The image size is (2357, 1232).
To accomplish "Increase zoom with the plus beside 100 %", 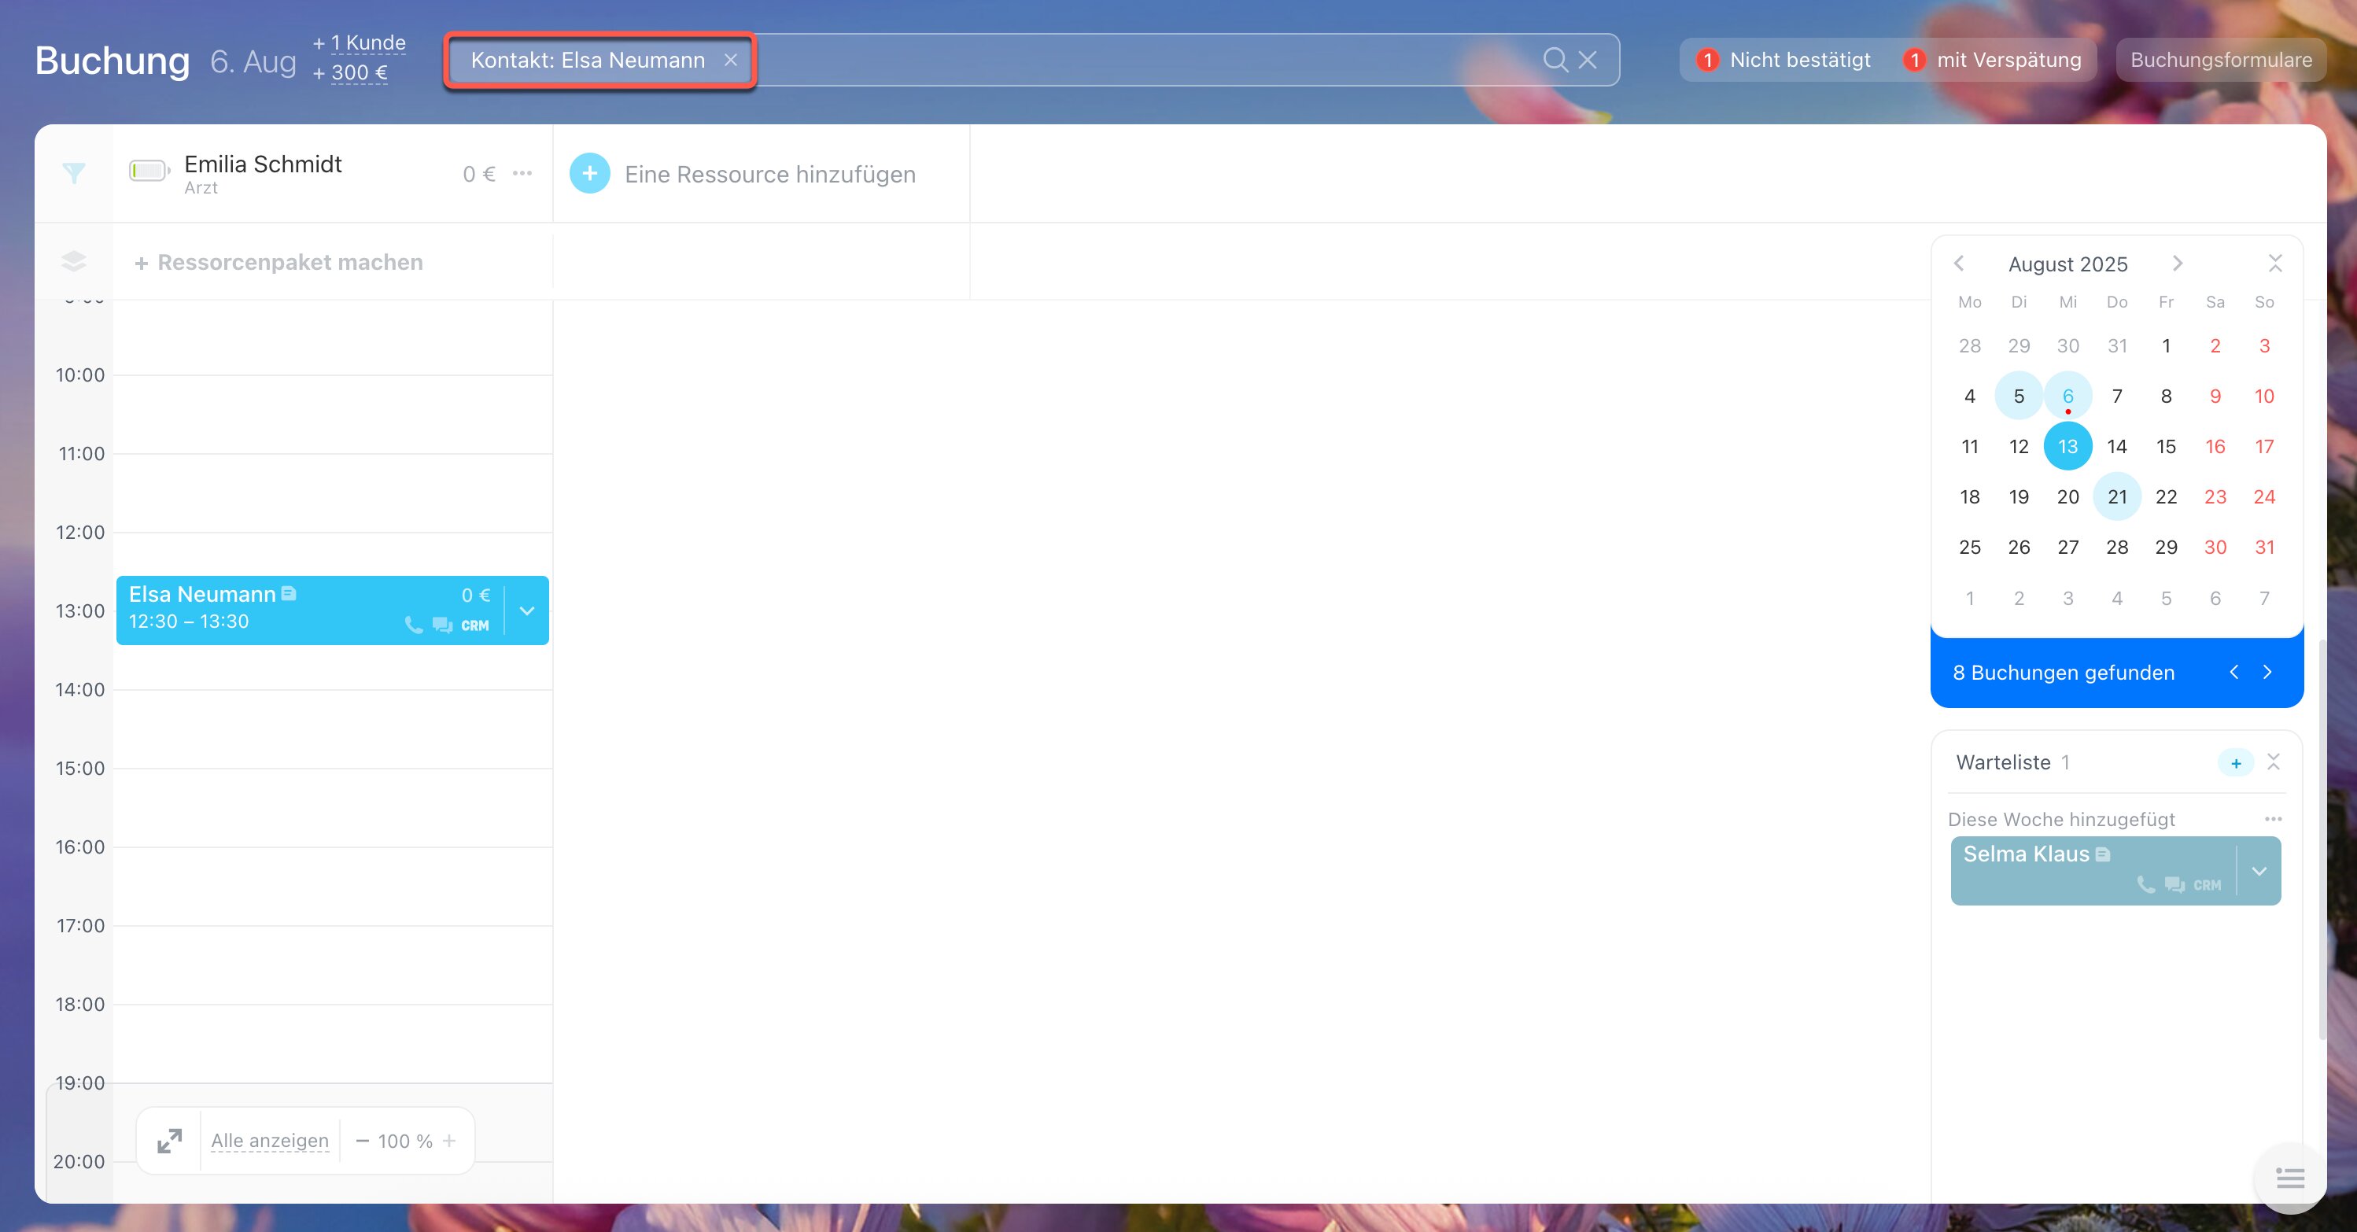I will pyautogui.click(x=449, y=1141).
